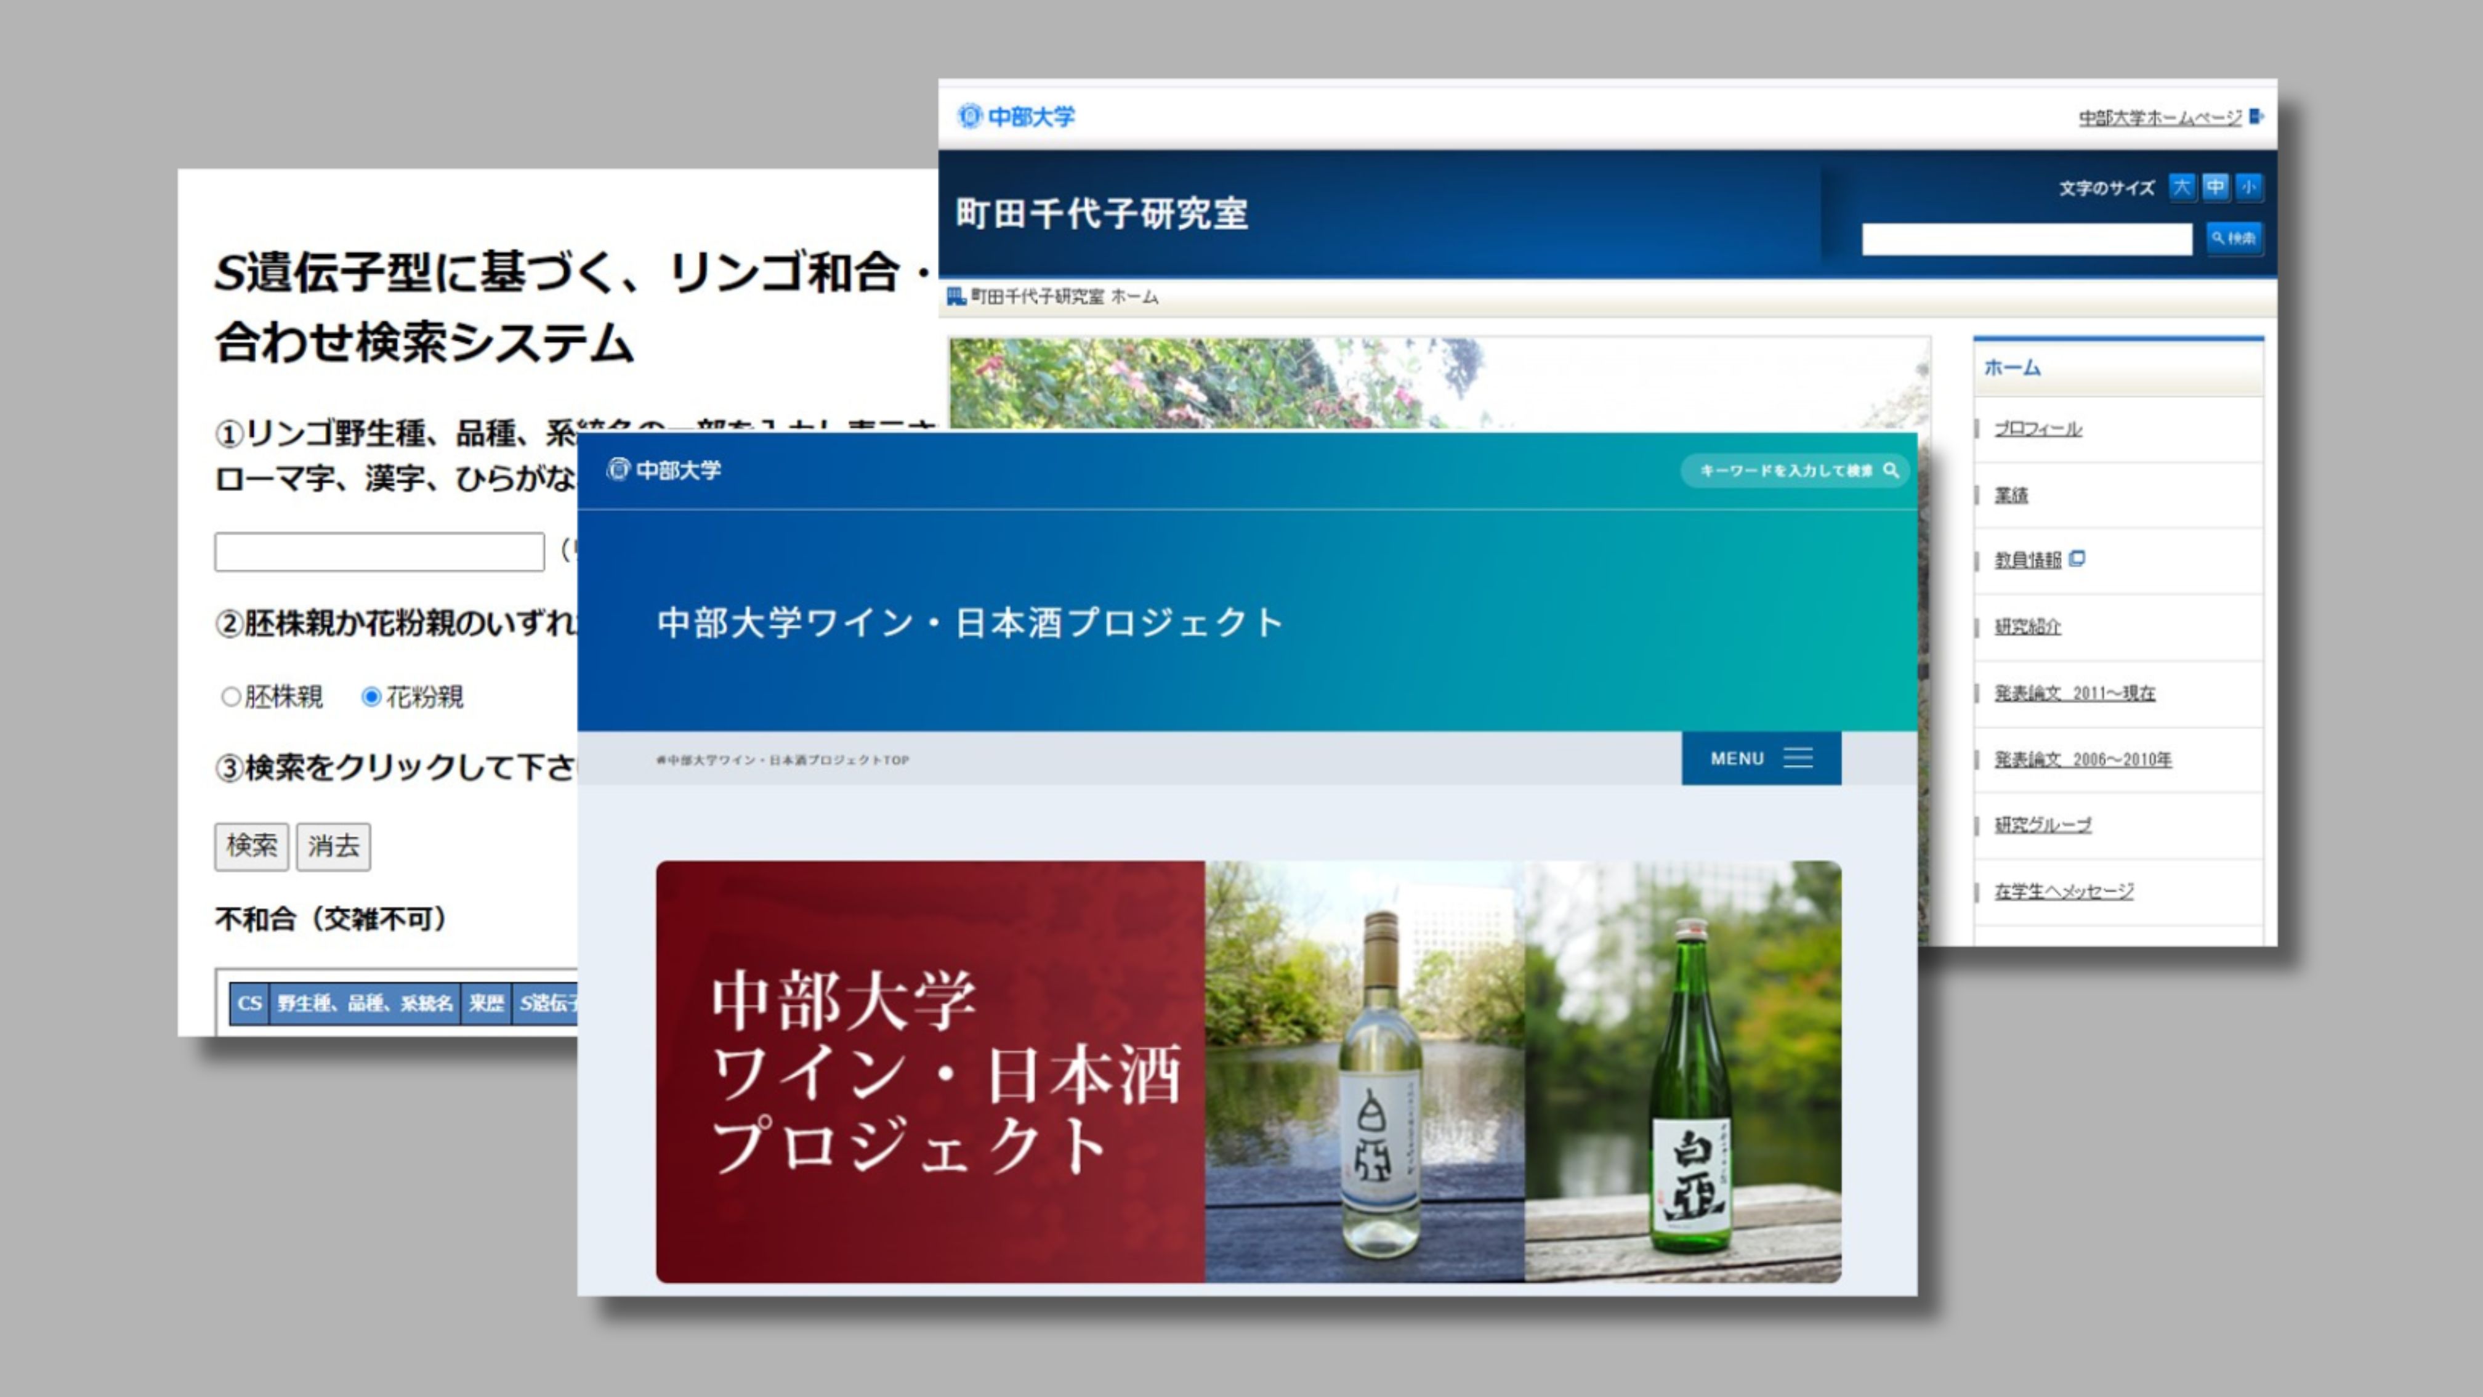Set text size to large (大)
Screen dimensions: 2483x1397
(x=2181, y=186)
